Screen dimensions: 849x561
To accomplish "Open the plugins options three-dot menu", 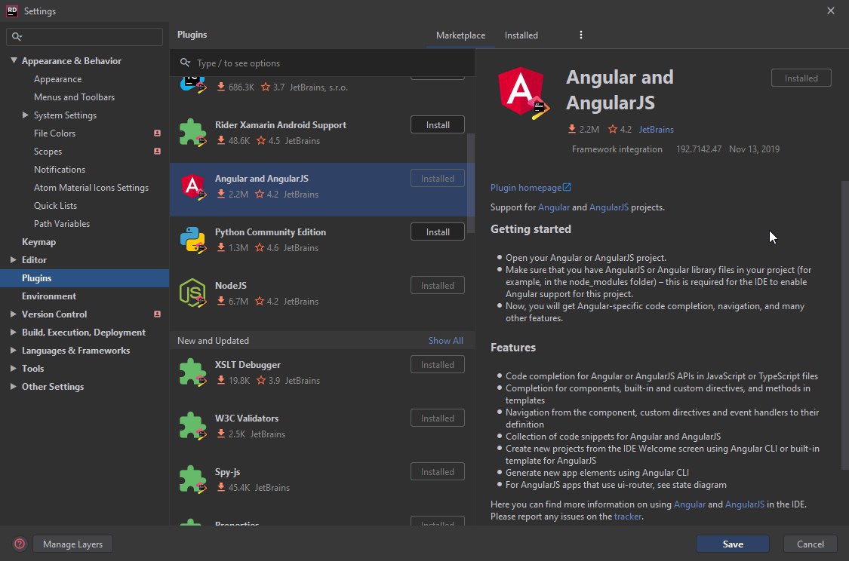I will coord(581,35).
